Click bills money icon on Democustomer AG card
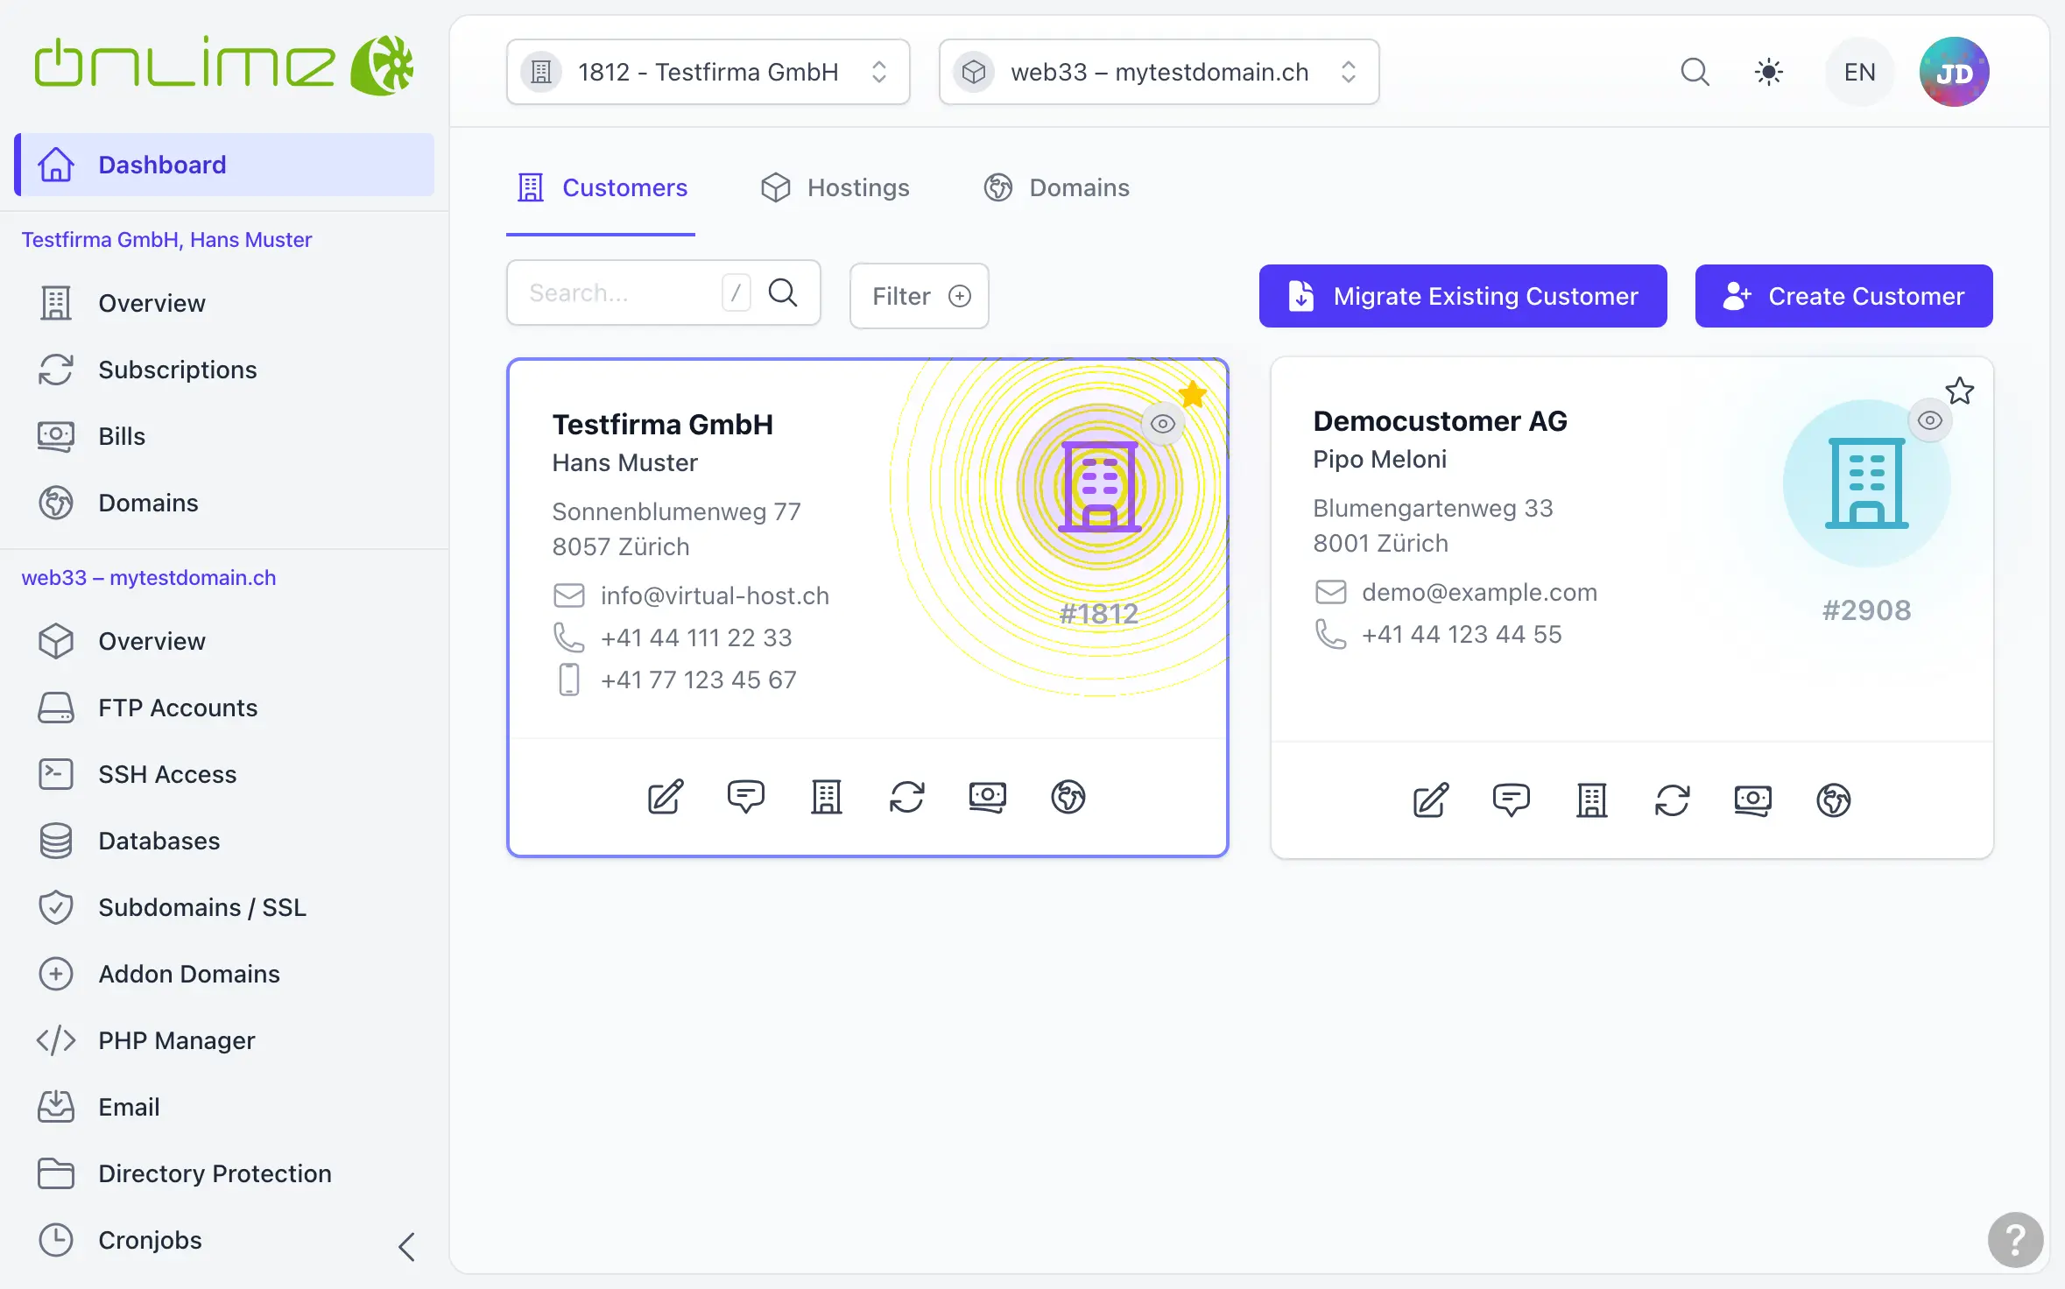 (x=1753, y=800)
